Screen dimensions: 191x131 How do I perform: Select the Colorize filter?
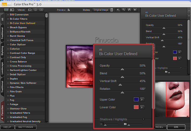pyautogui.click(x=15, y=49)
